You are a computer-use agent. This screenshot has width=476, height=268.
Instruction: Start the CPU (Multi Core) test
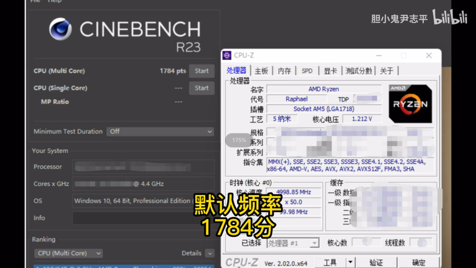[202, 71]
